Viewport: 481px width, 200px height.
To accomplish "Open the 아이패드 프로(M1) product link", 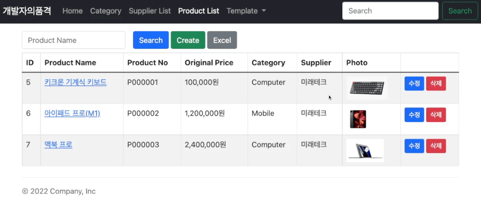I will click(x=72, y=113).
